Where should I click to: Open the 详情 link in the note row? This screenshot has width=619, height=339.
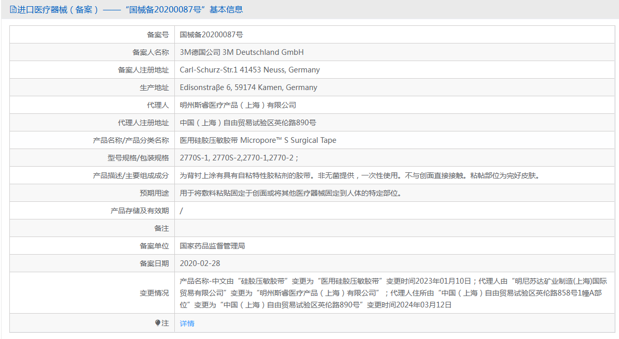pos(187,323)
